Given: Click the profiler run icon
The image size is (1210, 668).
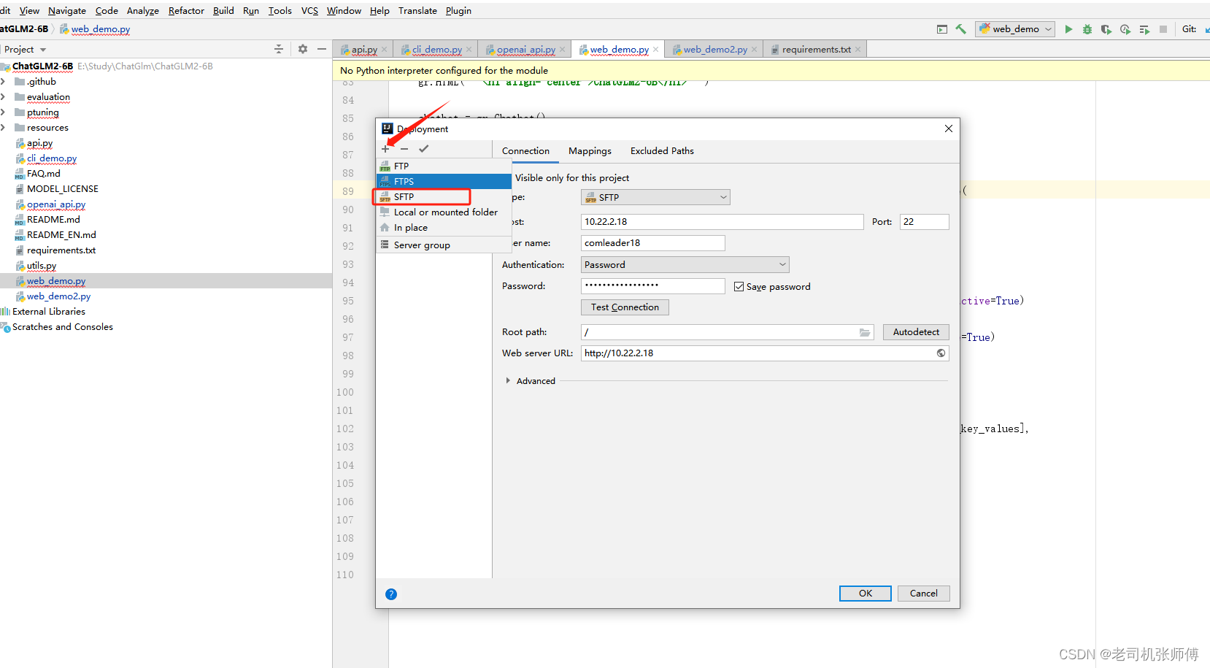Looking at the screenshot, I should pyautogui.click(x=1125, y=29).
